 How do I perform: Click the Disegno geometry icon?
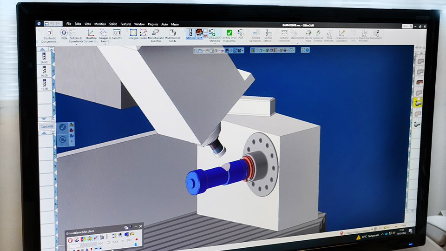[133, 33]
